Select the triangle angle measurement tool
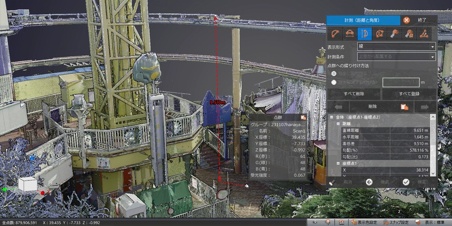The width and height of the screenshot is (452, 226). click(x=424, y=34)
